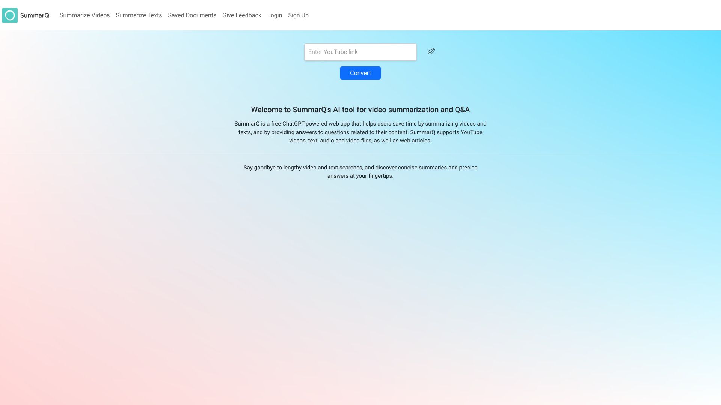Open the Summarize Videos page
721x405 pixels.
[84, 15]
